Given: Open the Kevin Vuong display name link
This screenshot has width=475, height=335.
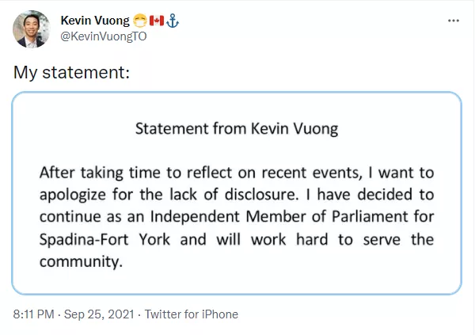Looking at the screenshot, I should [95, 21].
